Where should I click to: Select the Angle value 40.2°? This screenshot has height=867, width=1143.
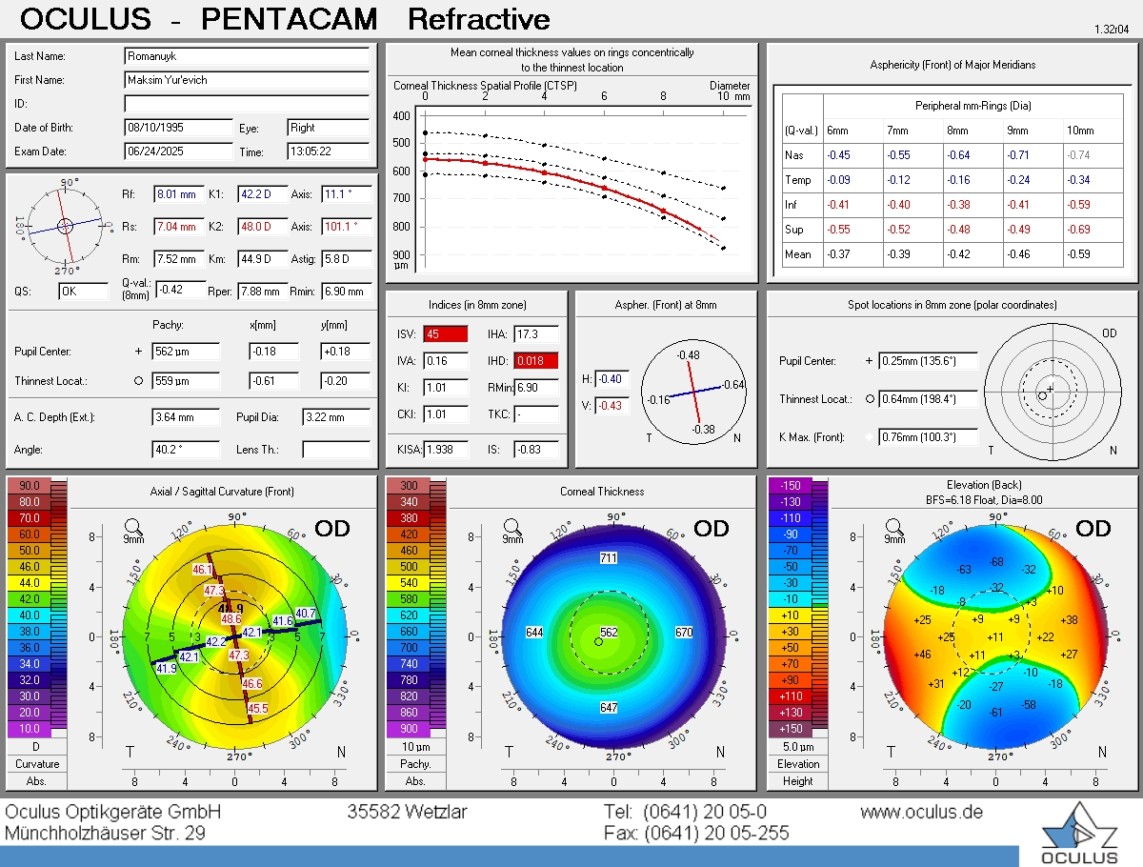186,450
